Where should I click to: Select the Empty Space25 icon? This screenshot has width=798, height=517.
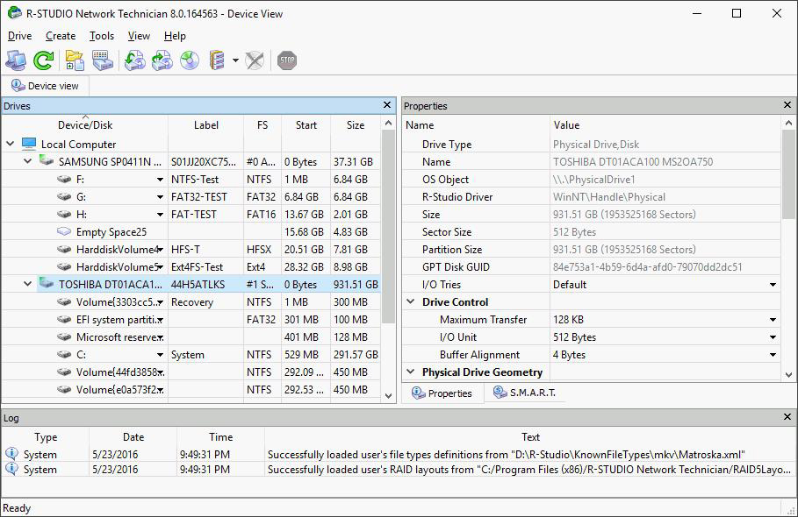pos(64,231)
